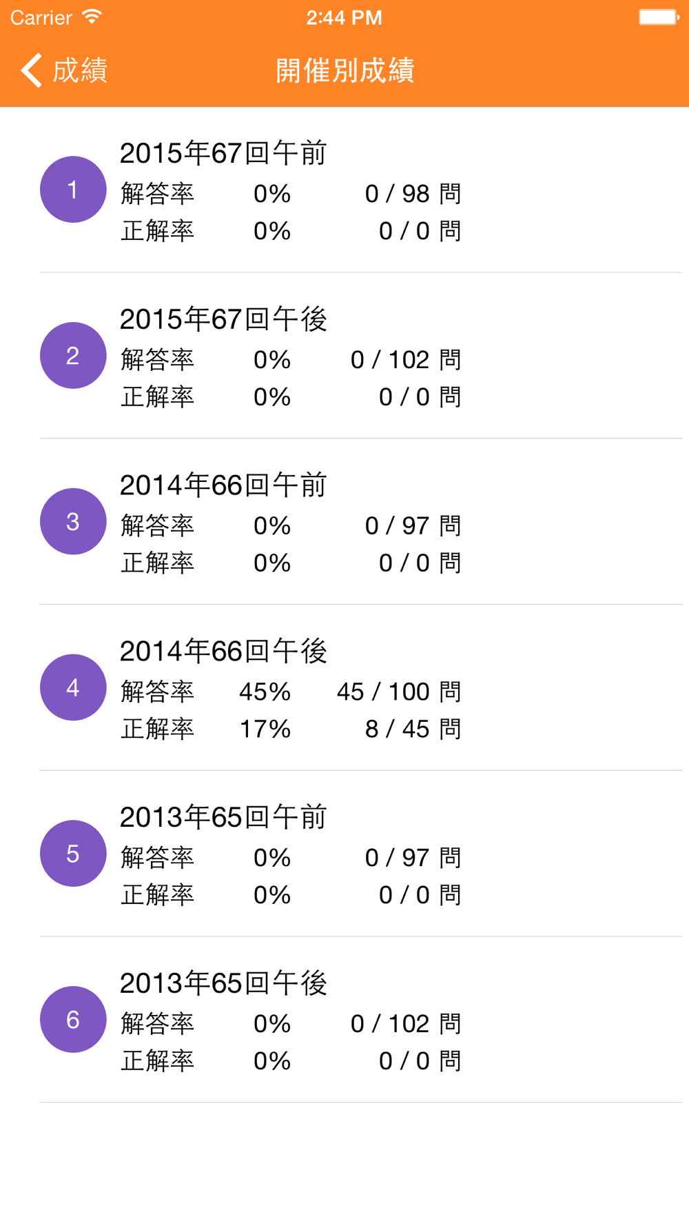Tap the 17% correct rate value

coord(265,729)
